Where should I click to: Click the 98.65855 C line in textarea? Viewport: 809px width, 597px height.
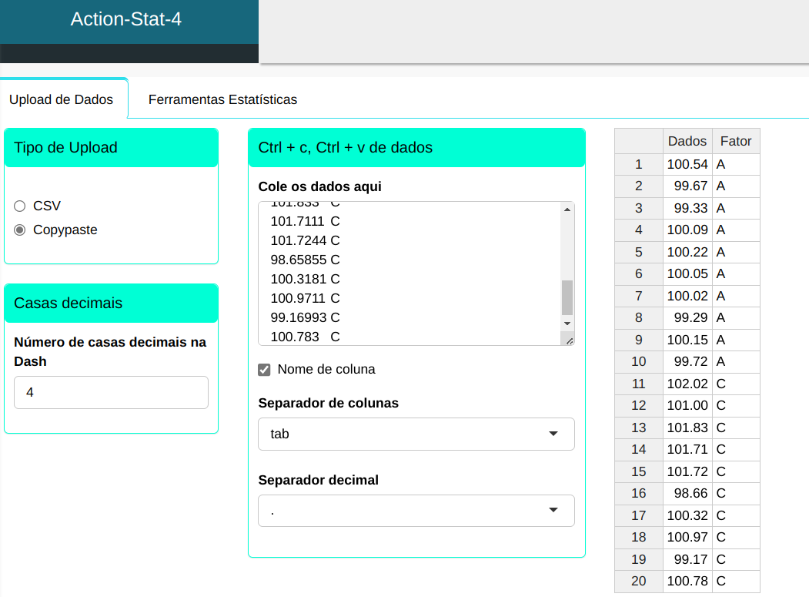click(x=305, y=260)
